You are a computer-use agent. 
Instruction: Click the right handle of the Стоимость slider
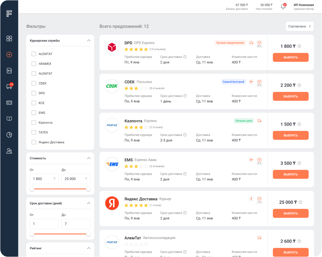(88, 189)
